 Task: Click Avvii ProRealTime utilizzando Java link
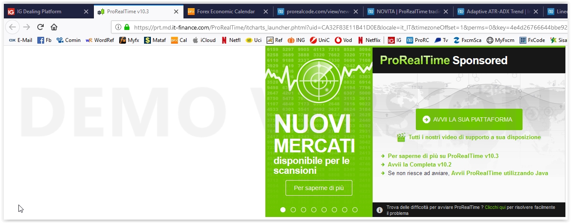pos(500,173)
